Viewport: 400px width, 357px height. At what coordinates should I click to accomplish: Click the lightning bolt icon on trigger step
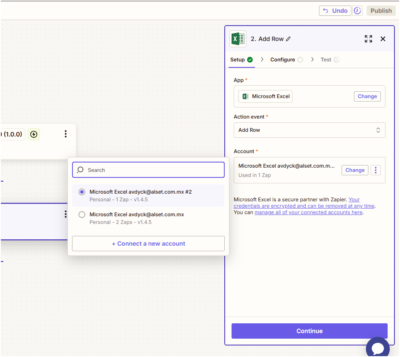click(x=34, y=134)
